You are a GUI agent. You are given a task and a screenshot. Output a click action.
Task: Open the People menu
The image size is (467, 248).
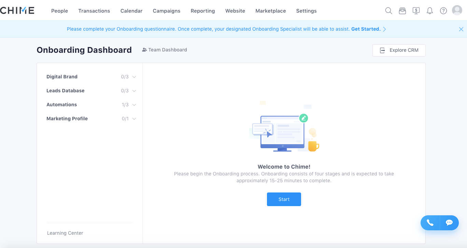pos(60,11)
